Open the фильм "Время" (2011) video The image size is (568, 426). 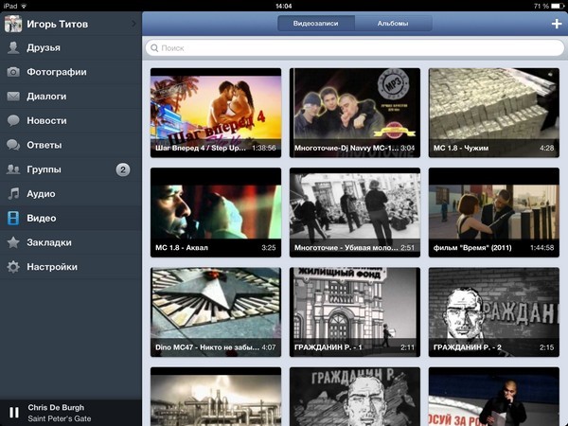493,211
